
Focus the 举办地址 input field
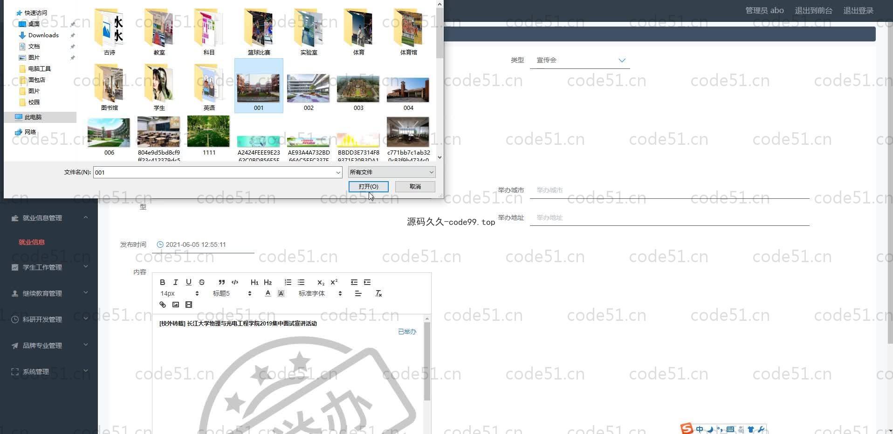(669, 217)
